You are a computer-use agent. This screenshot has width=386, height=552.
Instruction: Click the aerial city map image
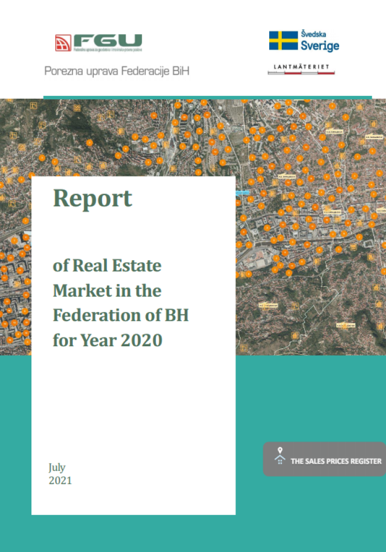coord(309,248)
